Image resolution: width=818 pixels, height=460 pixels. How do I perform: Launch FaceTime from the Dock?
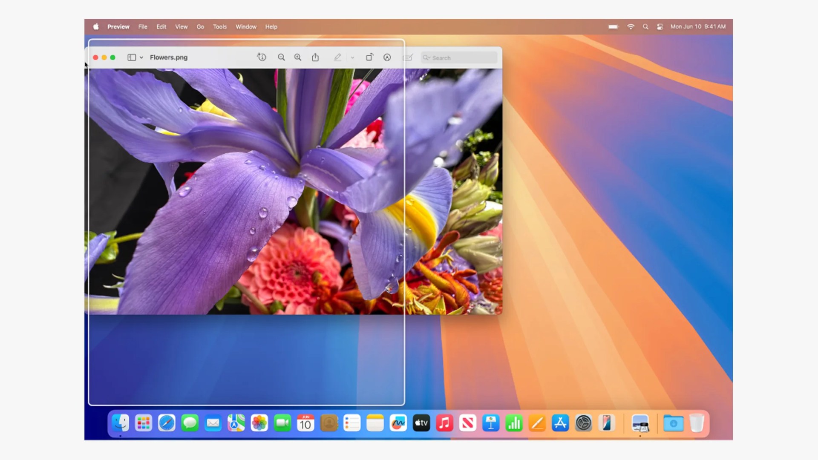pyautogui.click(x=282, y=423)
